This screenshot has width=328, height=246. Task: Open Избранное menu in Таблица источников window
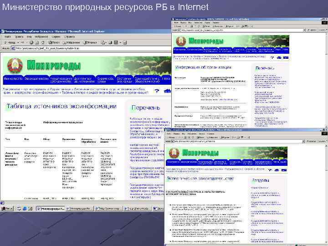tap(41, 36)
